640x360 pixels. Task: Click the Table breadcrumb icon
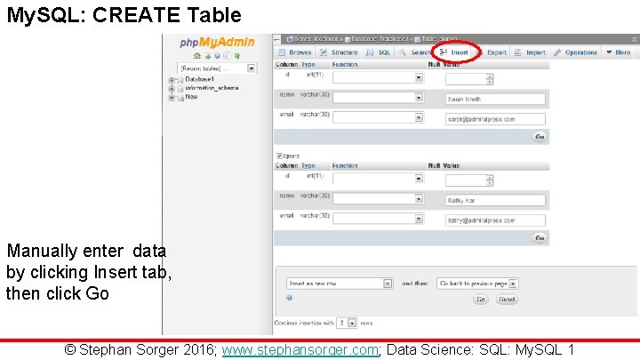[418, 39]
